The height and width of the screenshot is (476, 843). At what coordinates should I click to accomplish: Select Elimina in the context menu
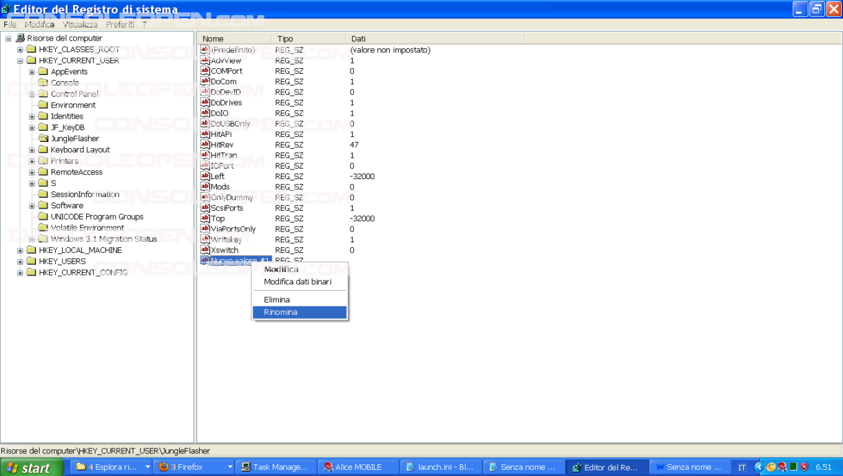[x=277, y=300]
